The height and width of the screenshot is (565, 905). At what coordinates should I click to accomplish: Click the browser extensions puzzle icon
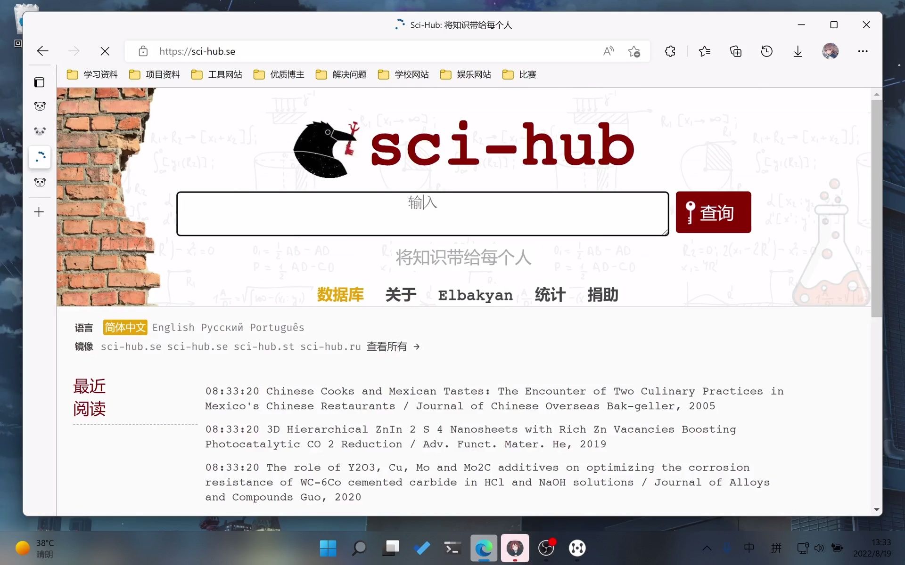pos(670,51)
